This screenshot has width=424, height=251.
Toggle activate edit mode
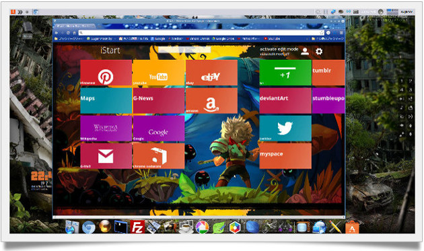pyautogui.click(x=279, y=49)
